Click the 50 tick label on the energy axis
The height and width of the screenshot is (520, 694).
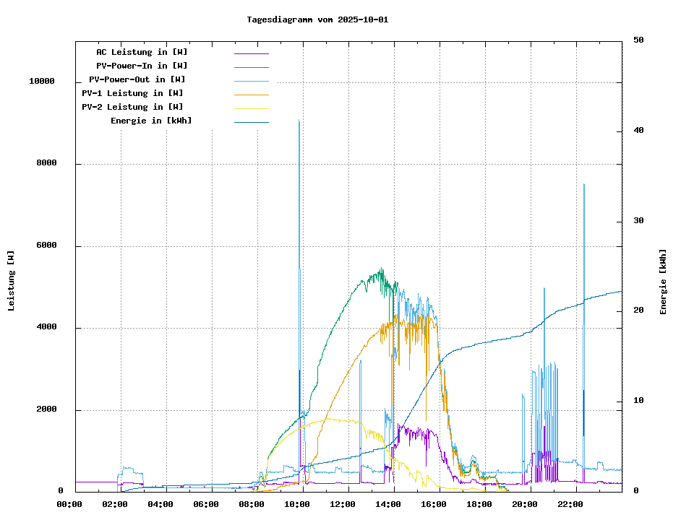pos(638,40)
